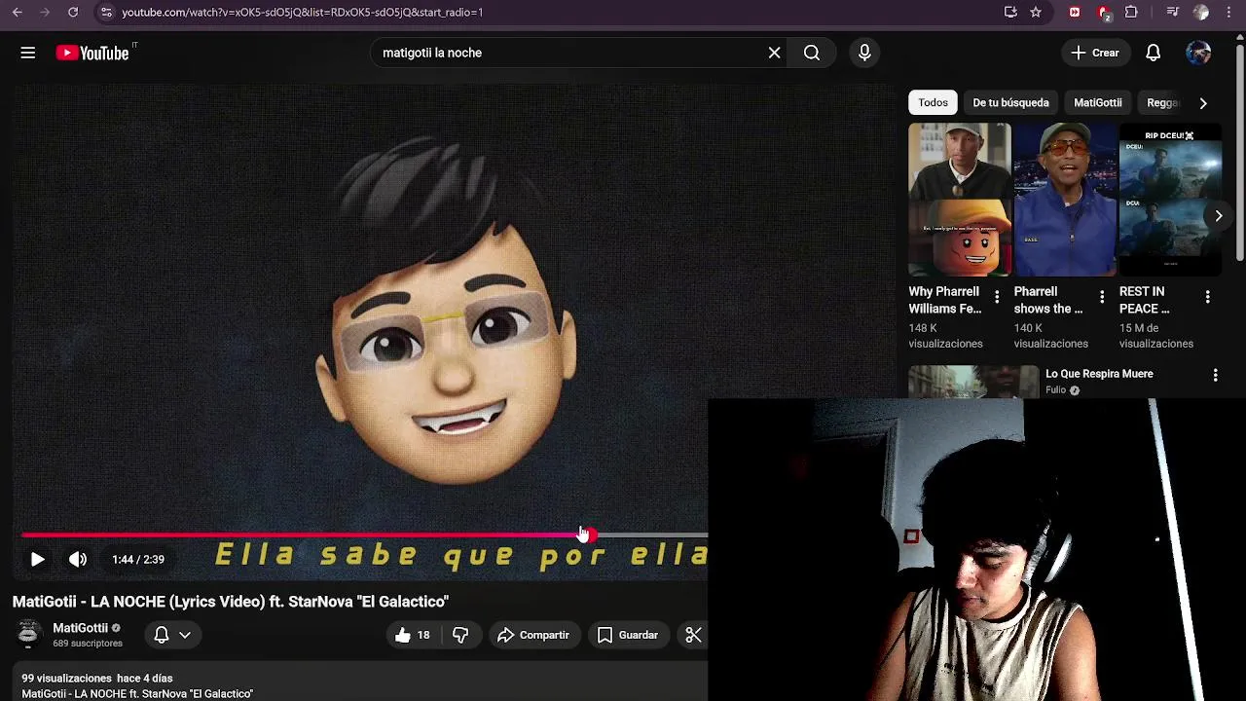1246x701 pixels.
Task: Open the Crear menu
Action: 1095,53
